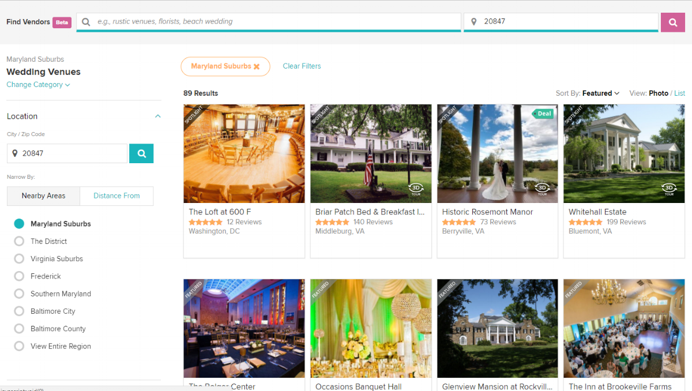Collapse the Location section chevron
The width and height of the screenshot is (692, 391).
pyautogui.click(x=157, y=116)
